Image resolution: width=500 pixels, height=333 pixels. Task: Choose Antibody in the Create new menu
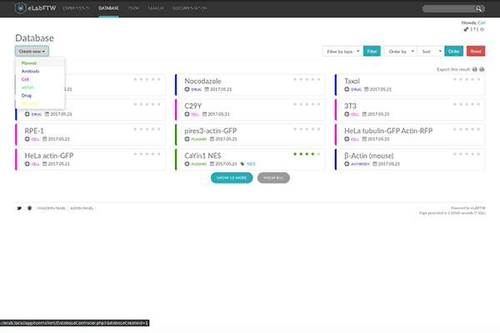click(30, 72)
